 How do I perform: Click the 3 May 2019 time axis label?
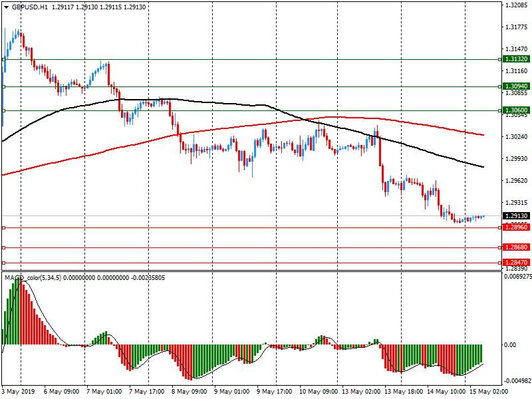(x=19, y=392)
